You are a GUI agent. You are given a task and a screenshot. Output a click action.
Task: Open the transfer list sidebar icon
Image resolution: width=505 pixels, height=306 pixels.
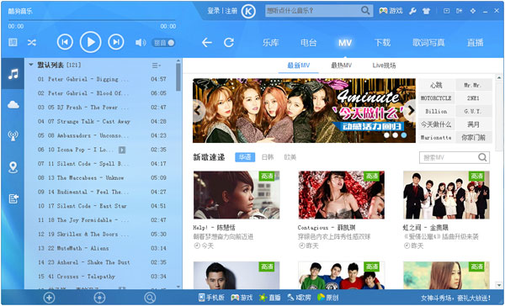coord(13,198)
